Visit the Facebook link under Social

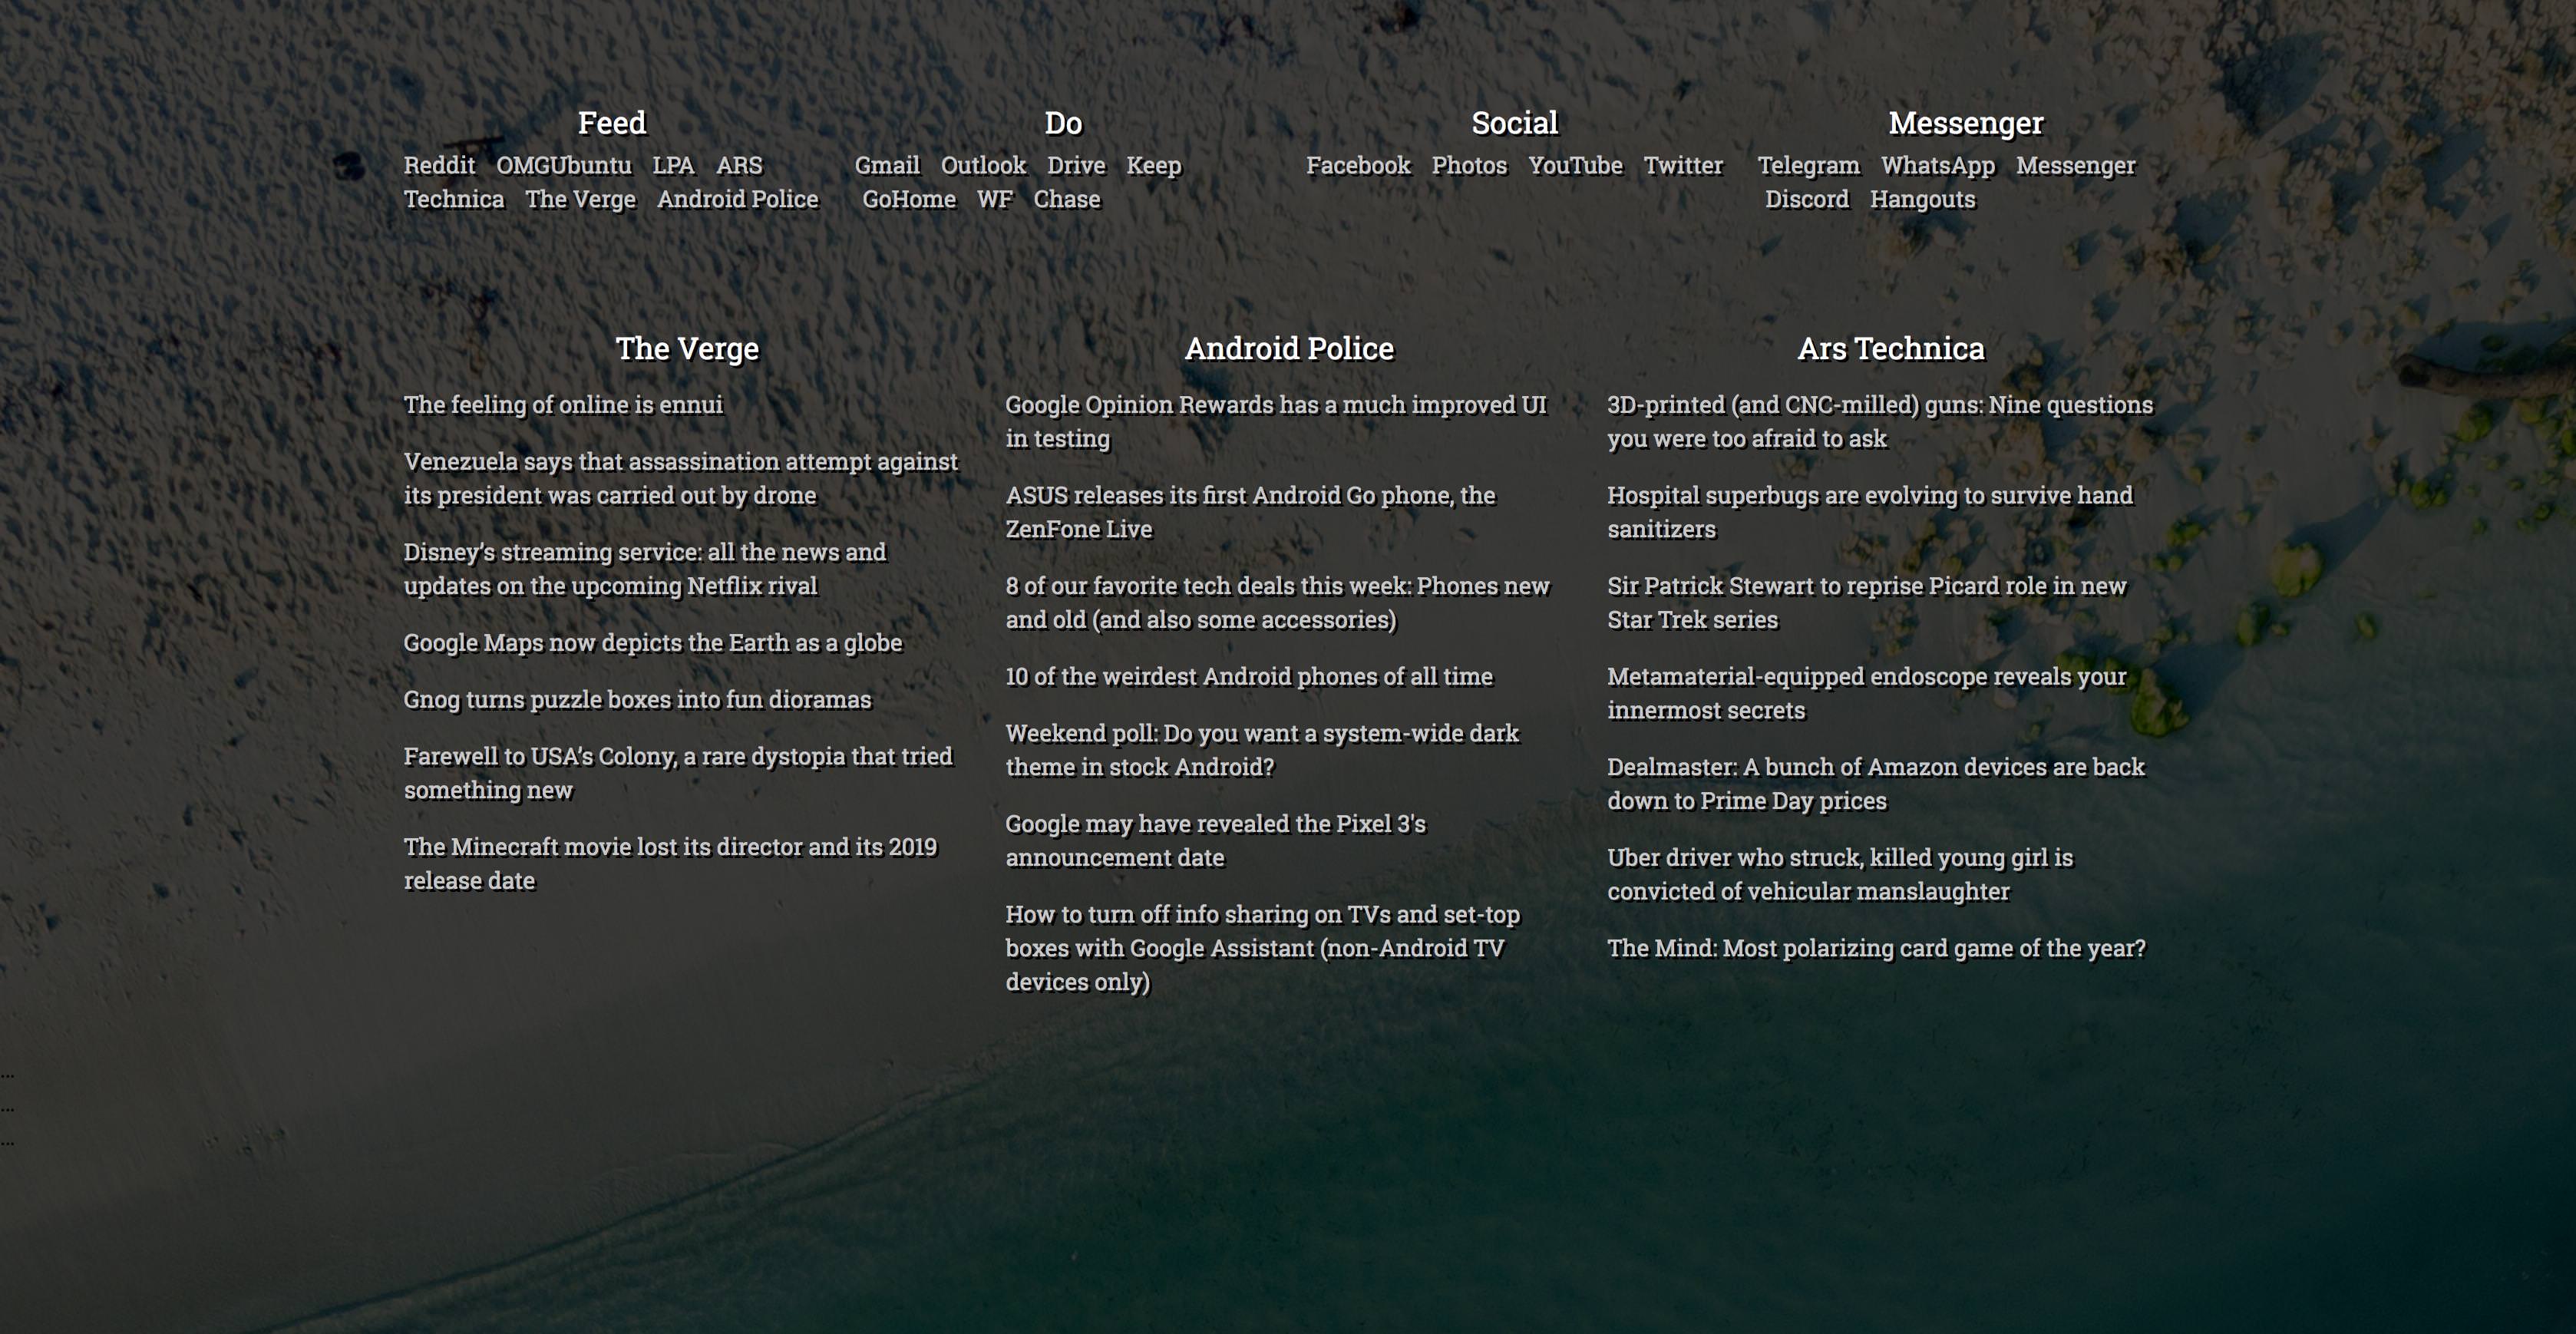click(1358, 165)
